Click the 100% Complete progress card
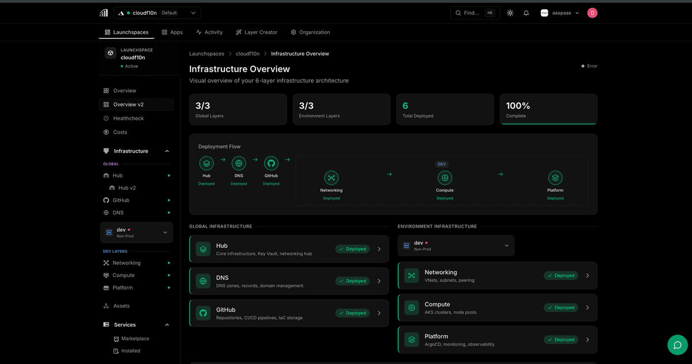The width and height of the screenshot is (692, 364). [x=548, y=109]
